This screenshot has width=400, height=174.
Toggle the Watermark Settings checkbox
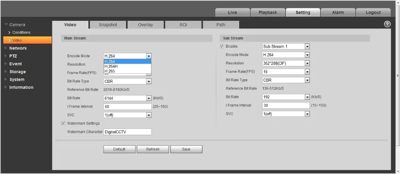pos(63,124)
